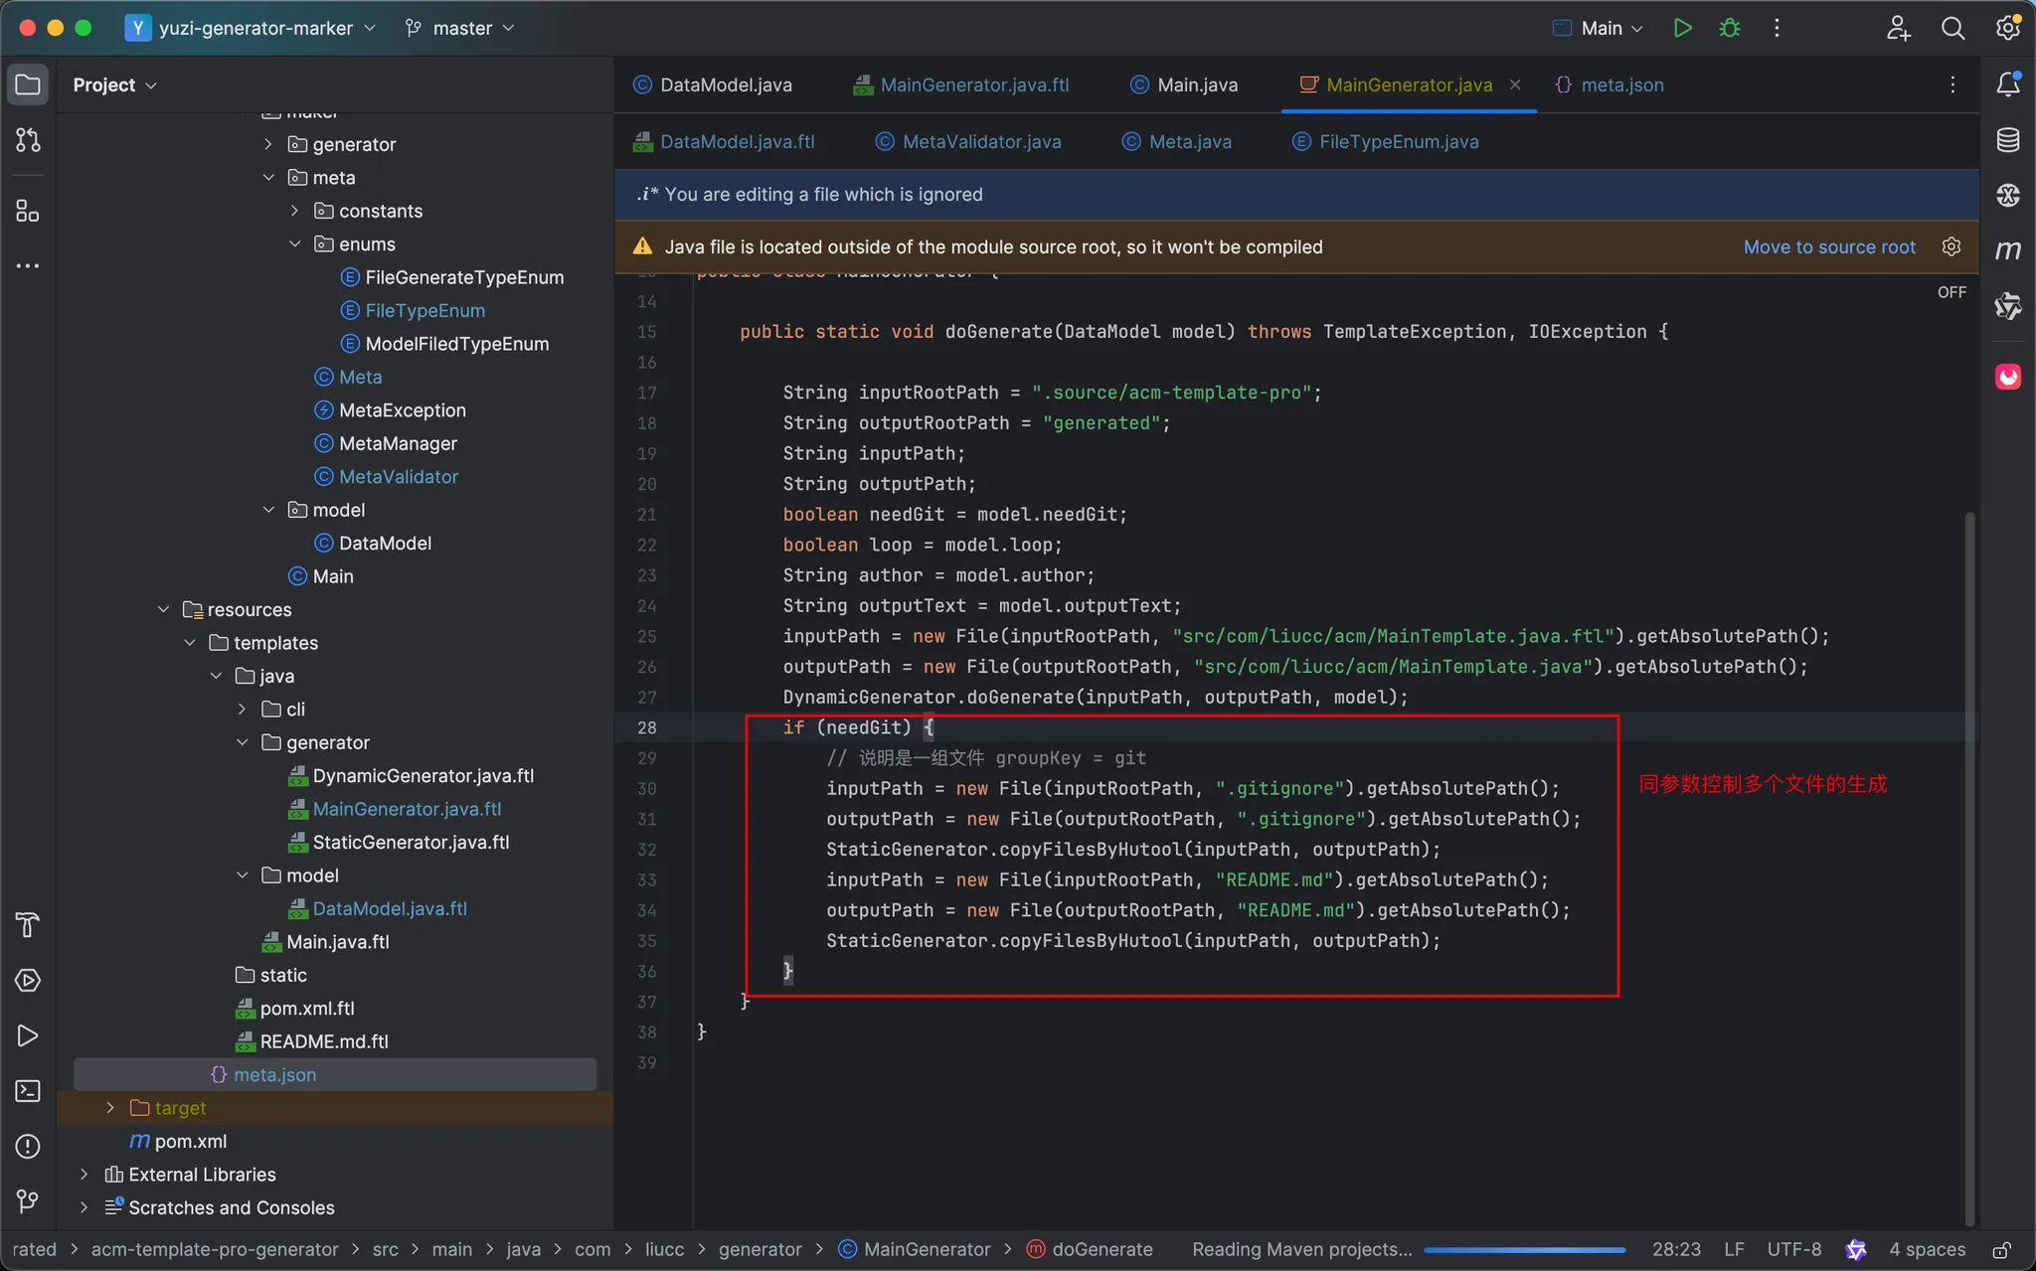Viewport: 2036px width, 1271px height.
Task: Click the UTF-8 encoding in the status bar
Action: pyautogui.click(x=1793, y=1249)
